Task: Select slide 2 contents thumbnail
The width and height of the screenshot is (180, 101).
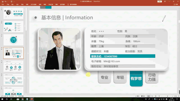Action: [13, 27]
